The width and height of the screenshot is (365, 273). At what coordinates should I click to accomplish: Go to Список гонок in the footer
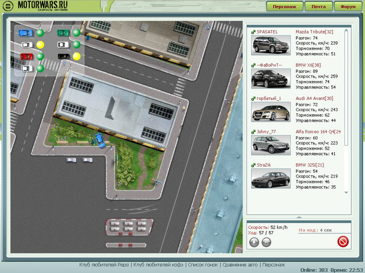(x=203, y=265)
